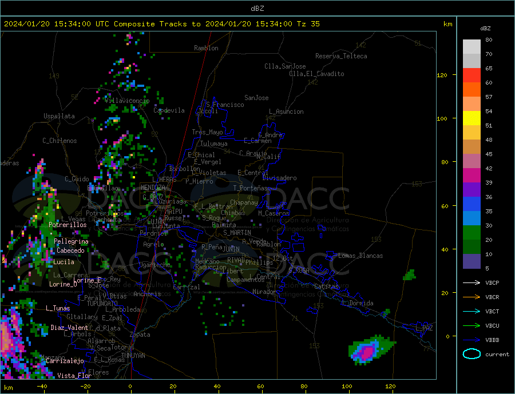
Task: Click the 'Lucila' place label
Action: tap(64, 262)
